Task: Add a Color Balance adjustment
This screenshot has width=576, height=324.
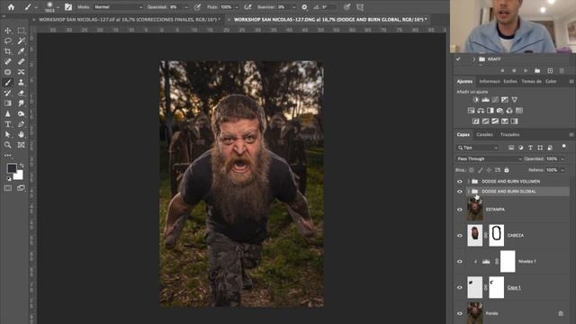Action: [x=481, y=110]
